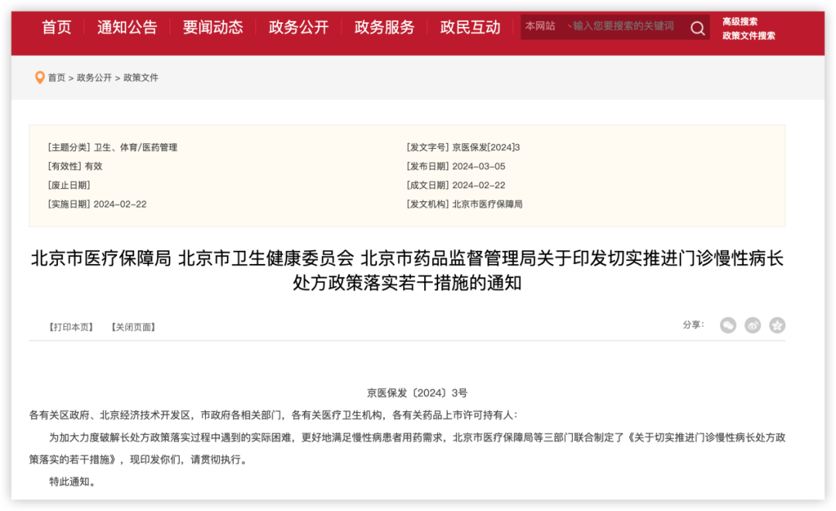
Task: Click 首页 in the breadcrumb
Action: tap(57, 78)
